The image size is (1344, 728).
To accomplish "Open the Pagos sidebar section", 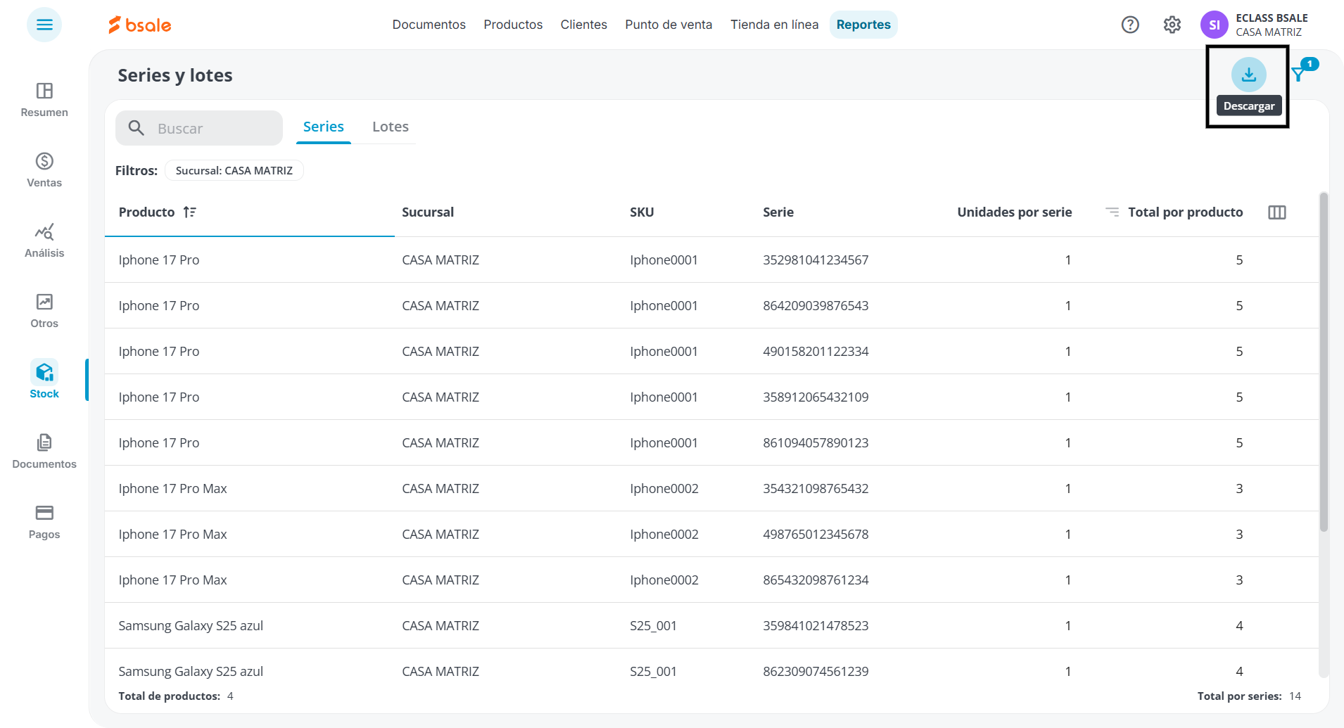I will pos(44,521).
